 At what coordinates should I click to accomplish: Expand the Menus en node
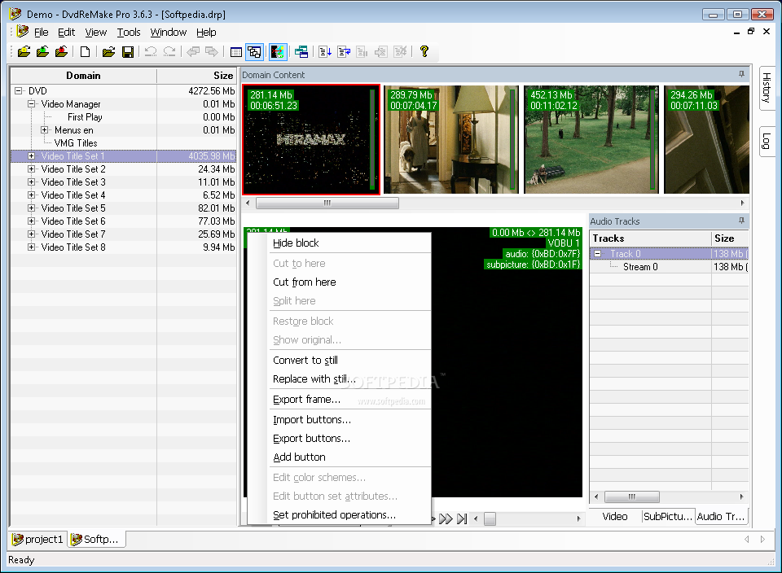[44, 130]
